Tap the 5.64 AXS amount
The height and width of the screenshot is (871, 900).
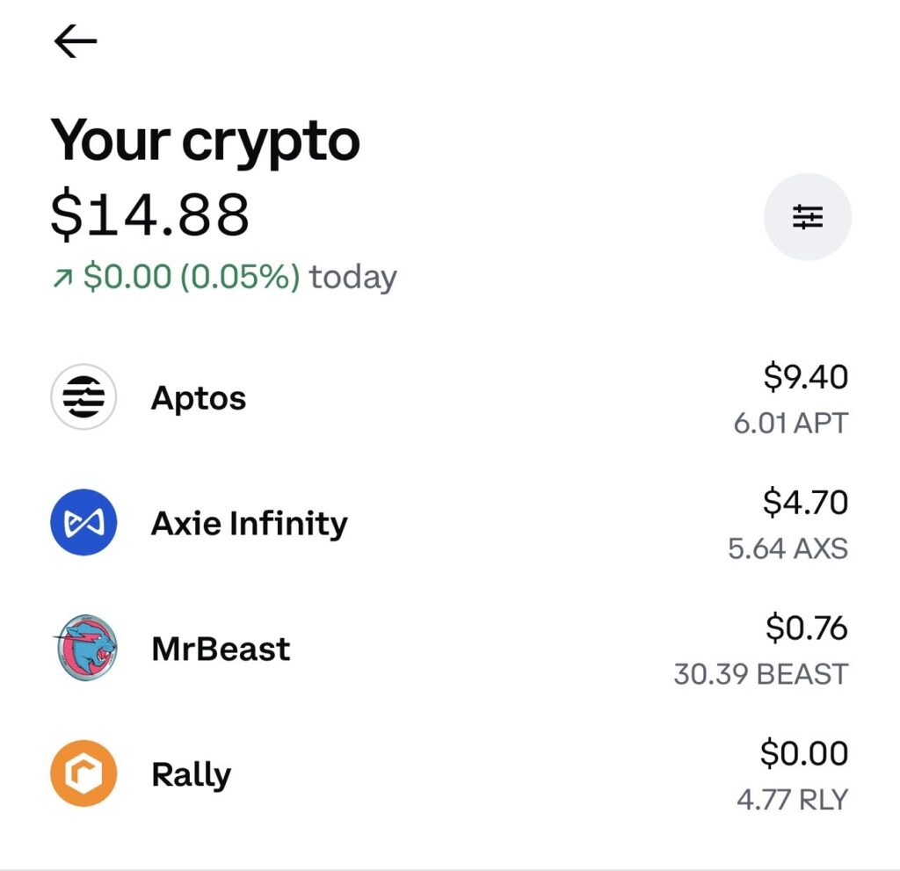pos(787,549)
